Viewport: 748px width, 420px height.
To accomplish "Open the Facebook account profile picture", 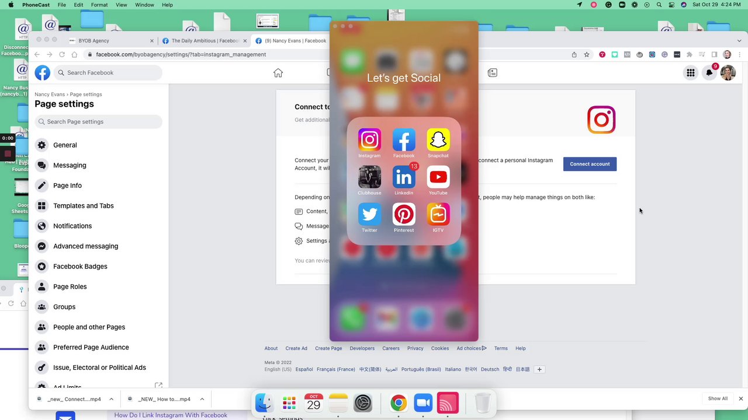I will [728, 72].
